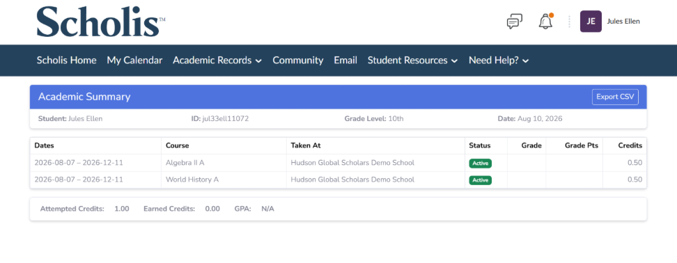Click the Dates column header

point(44,145)
